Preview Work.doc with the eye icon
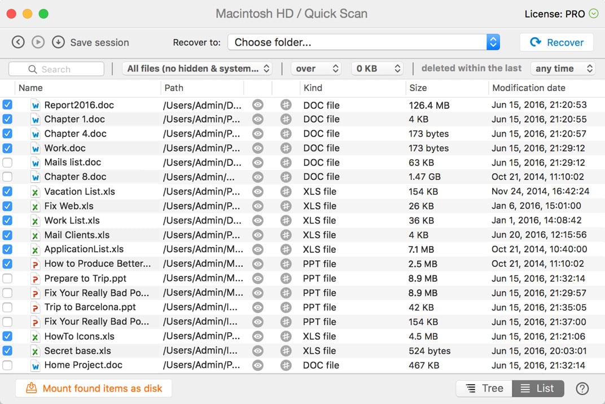 (258, 148)
